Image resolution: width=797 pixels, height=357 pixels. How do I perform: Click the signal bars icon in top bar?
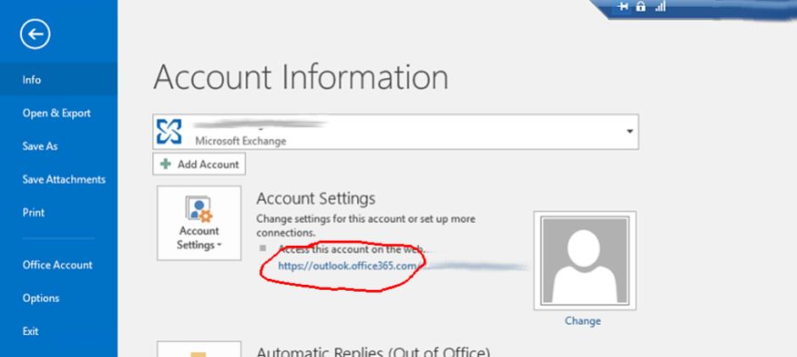[x=660, y=7]
